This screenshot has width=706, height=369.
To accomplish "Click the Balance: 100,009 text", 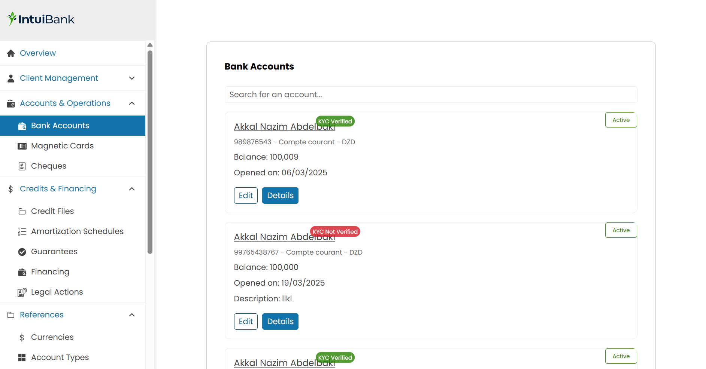I will (x=266, y=157).
